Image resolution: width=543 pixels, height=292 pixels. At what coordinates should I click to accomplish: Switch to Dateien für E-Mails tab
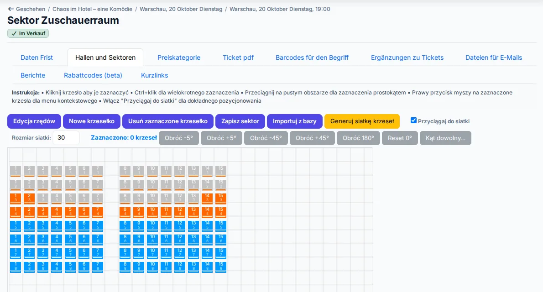pos(494,57)
